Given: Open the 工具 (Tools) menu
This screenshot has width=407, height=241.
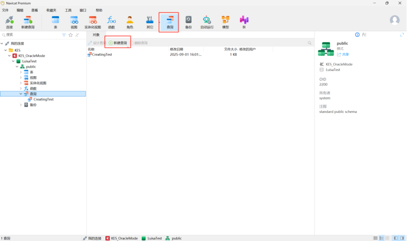Looking at the screenshot, I should click(68, 10).
